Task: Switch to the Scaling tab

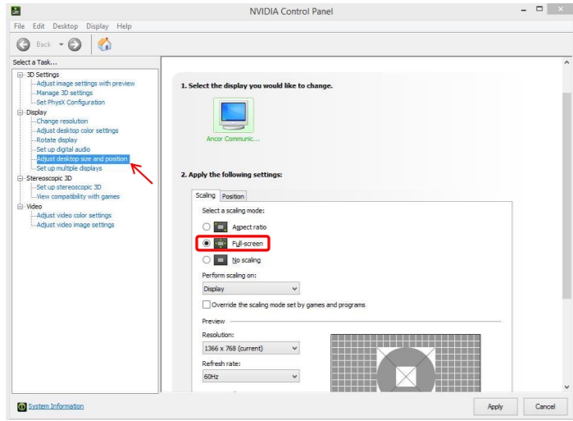Action: point(206,195)
